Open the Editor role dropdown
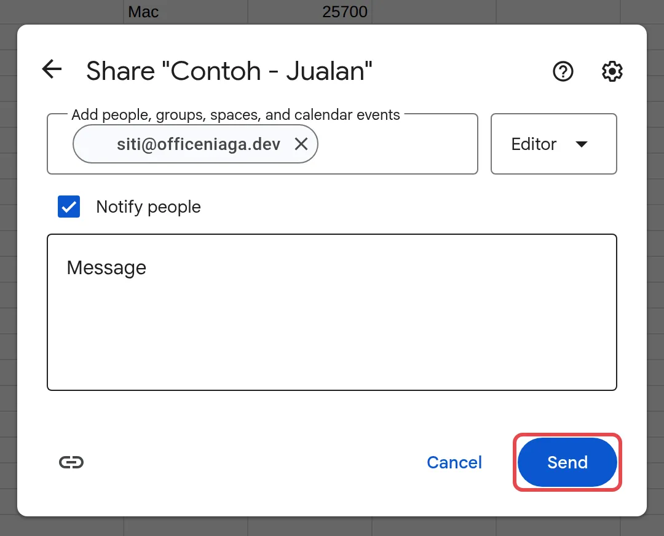Viewport: 664px width, 536px height. [x=553, y=144]
